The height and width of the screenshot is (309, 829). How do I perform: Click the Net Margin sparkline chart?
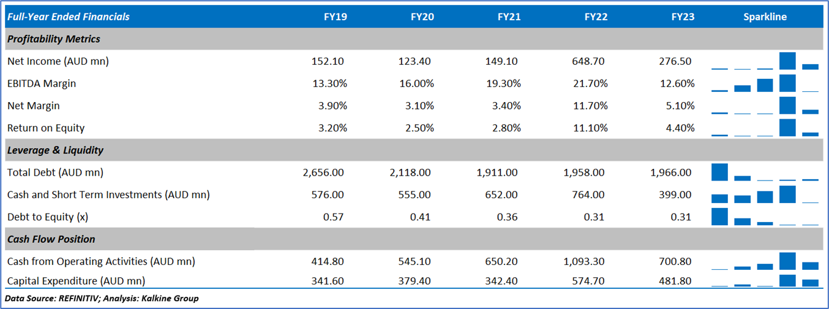pyautogui.click(x=765, y=105)
